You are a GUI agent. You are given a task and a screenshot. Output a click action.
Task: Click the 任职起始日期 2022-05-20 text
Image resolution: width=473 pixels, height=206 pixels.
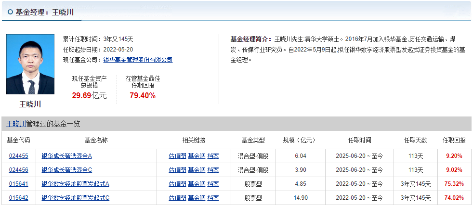coord(98,50)
